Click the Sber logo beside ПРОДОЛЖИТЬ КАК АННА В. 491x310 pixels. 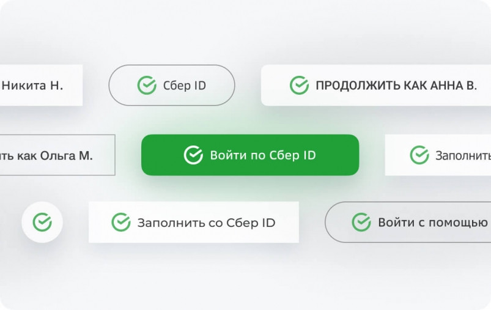(299, 86)
